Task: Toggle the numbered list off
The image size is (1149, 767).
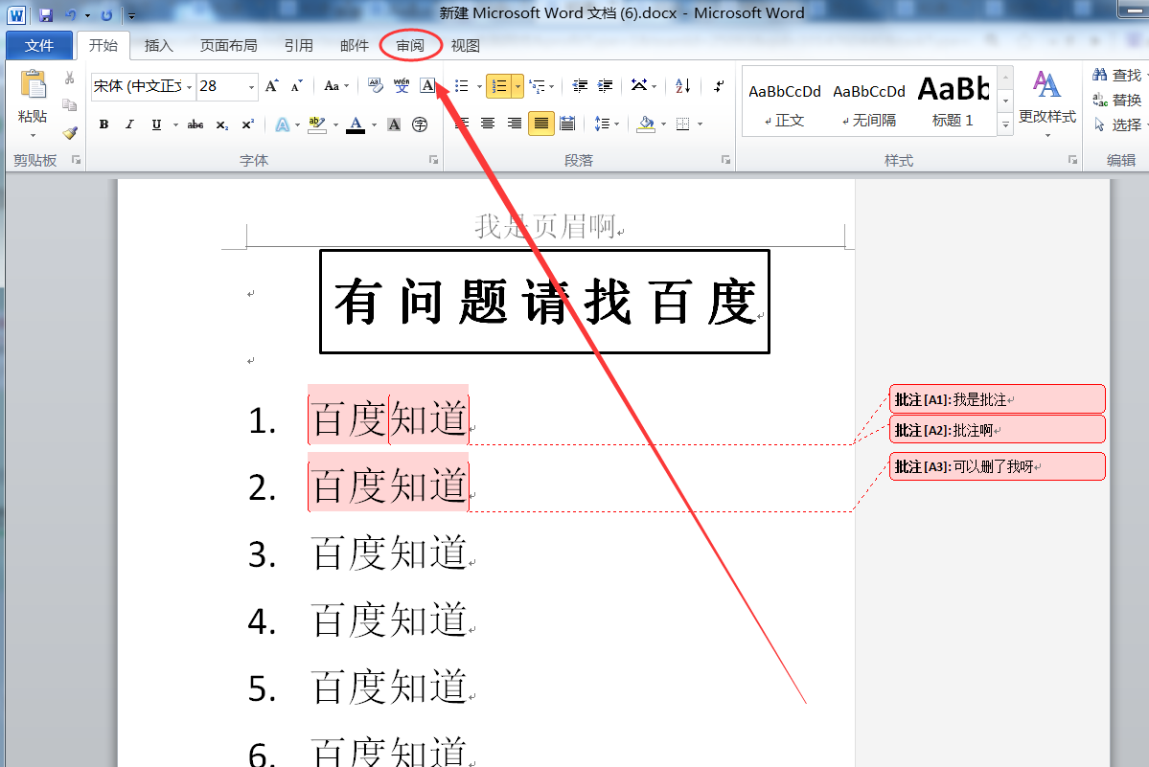Action: pyautogui.click(x=499, y=86)
